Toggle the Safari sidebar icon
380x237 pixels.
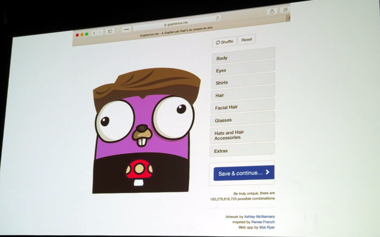pos(110,31)
